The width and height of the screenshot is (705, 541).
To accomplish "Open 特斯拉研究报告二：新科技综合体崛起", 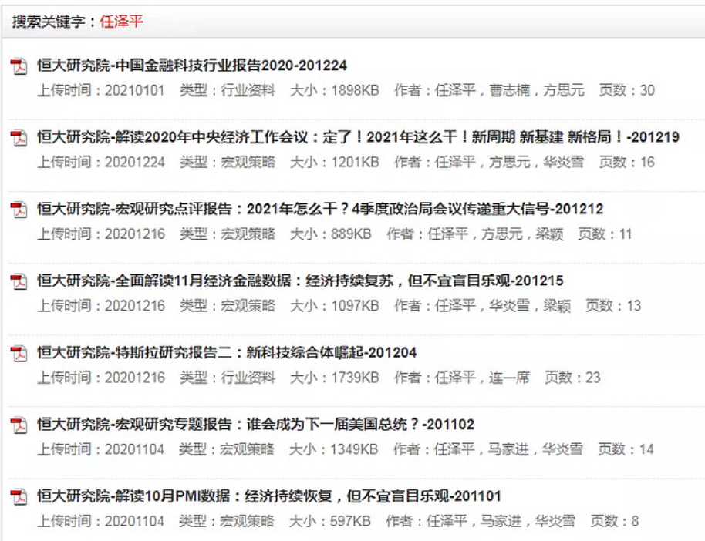I will tap(227, 353).
